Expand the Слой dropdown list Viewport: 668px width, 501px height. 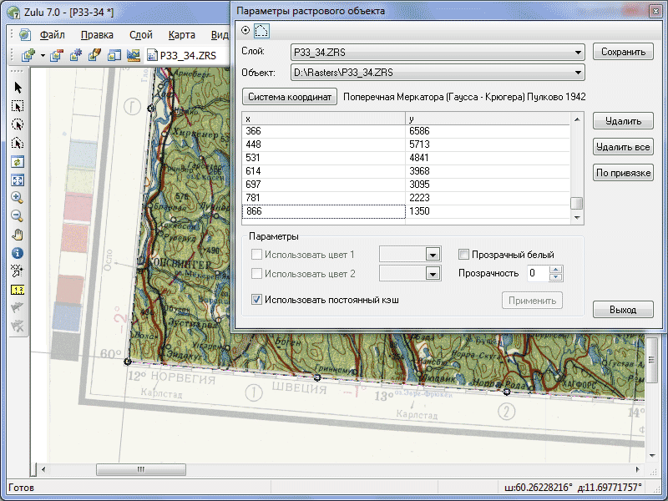click(579, 52)
